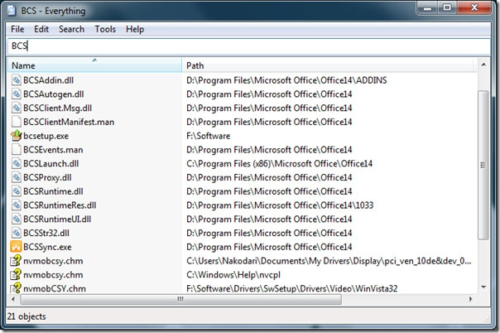
Task: Click the bcsetup.exe installer icon
Action: pyautogui.click(x=17, y=136)
